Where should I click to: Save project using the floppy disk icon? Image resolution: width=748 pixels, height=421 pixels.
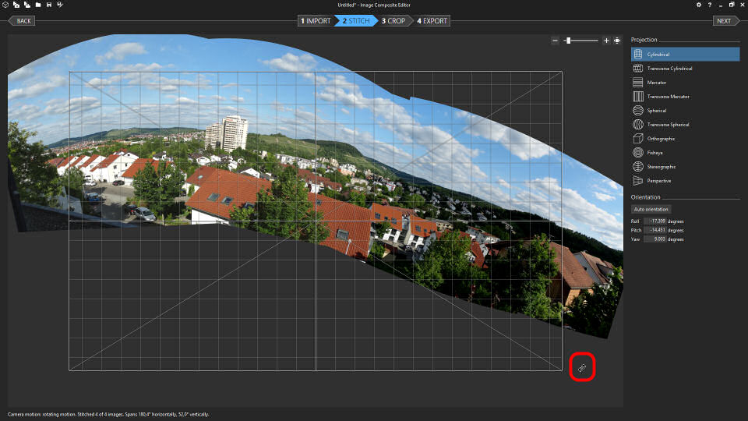point(49,5)
